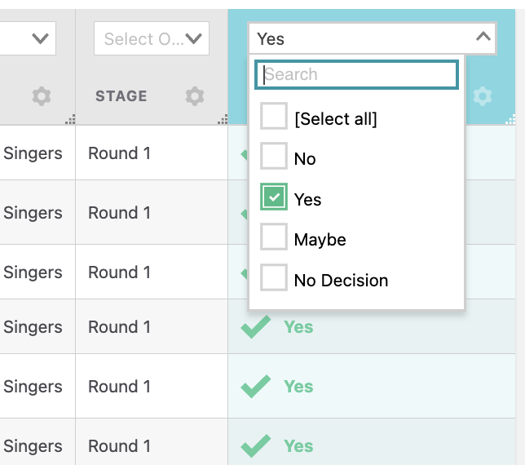Focus the Search field in the filter dropdown
Screen dimensions: 525x465
(357, 75)
